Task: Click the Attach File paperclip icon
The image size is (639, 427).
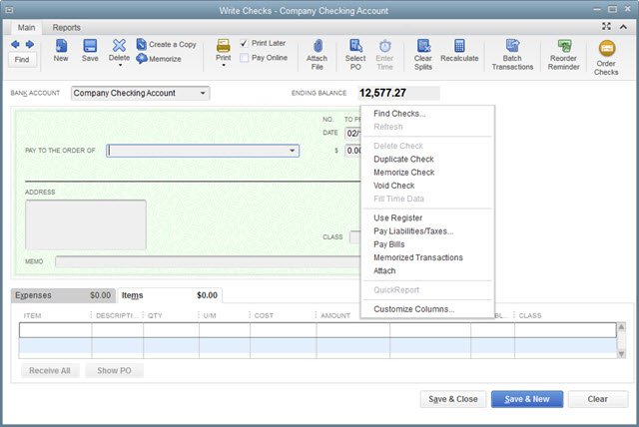Action: click(317, 51)
